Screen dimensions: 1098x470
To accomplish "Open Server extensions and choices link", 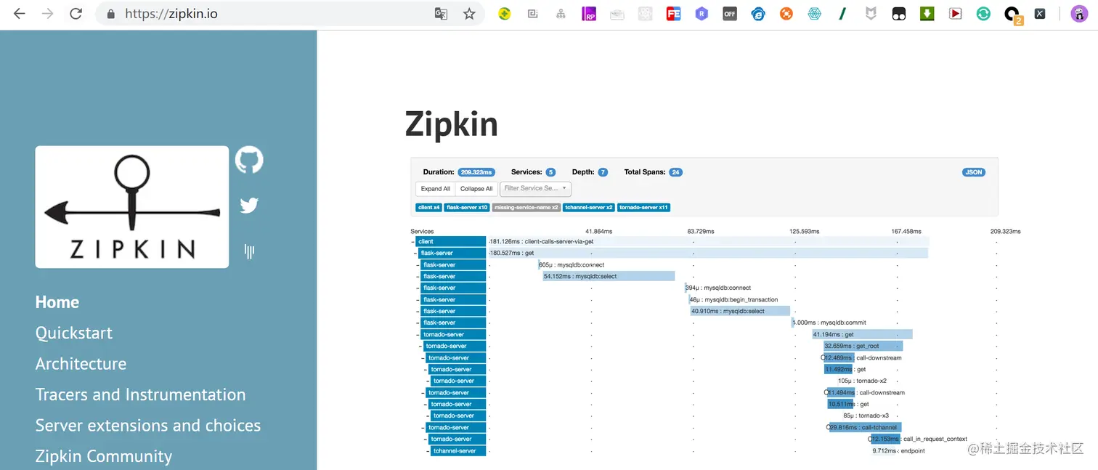I will click(x=148, y=426).
